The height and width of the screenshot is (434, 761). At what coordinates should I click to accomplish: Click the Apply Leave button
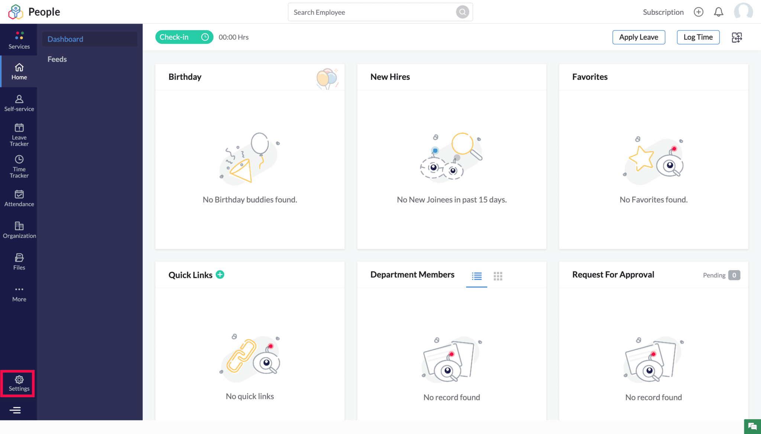click(x=638, y=37)
